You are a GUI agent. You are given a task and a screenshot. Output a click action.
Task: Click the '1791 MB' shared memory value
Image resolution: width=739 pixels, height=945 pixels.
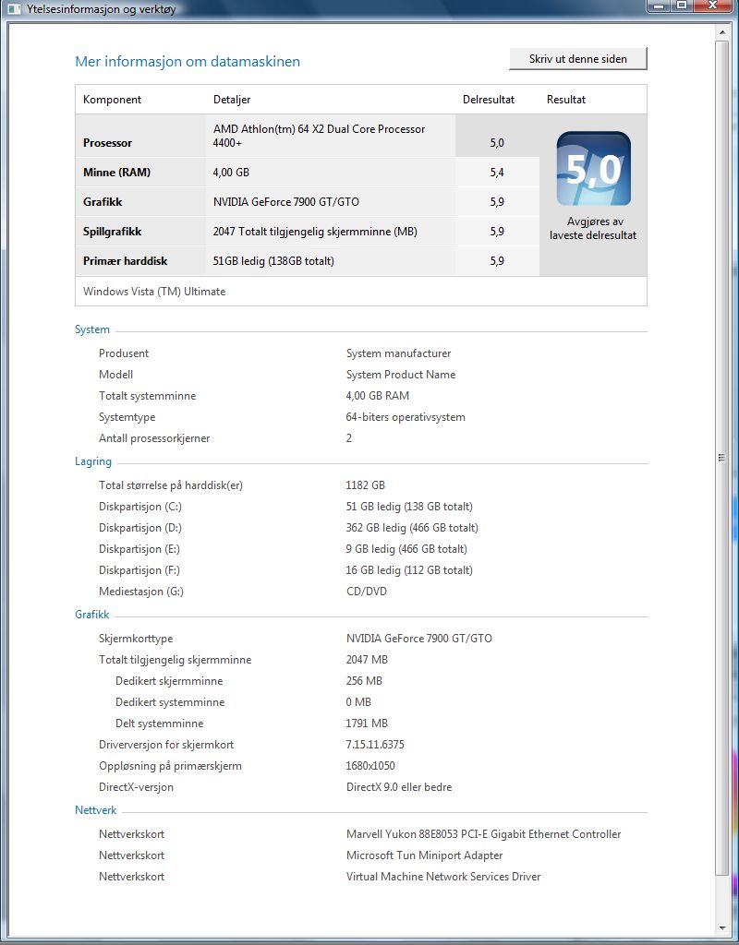click(x=367, y=724)
